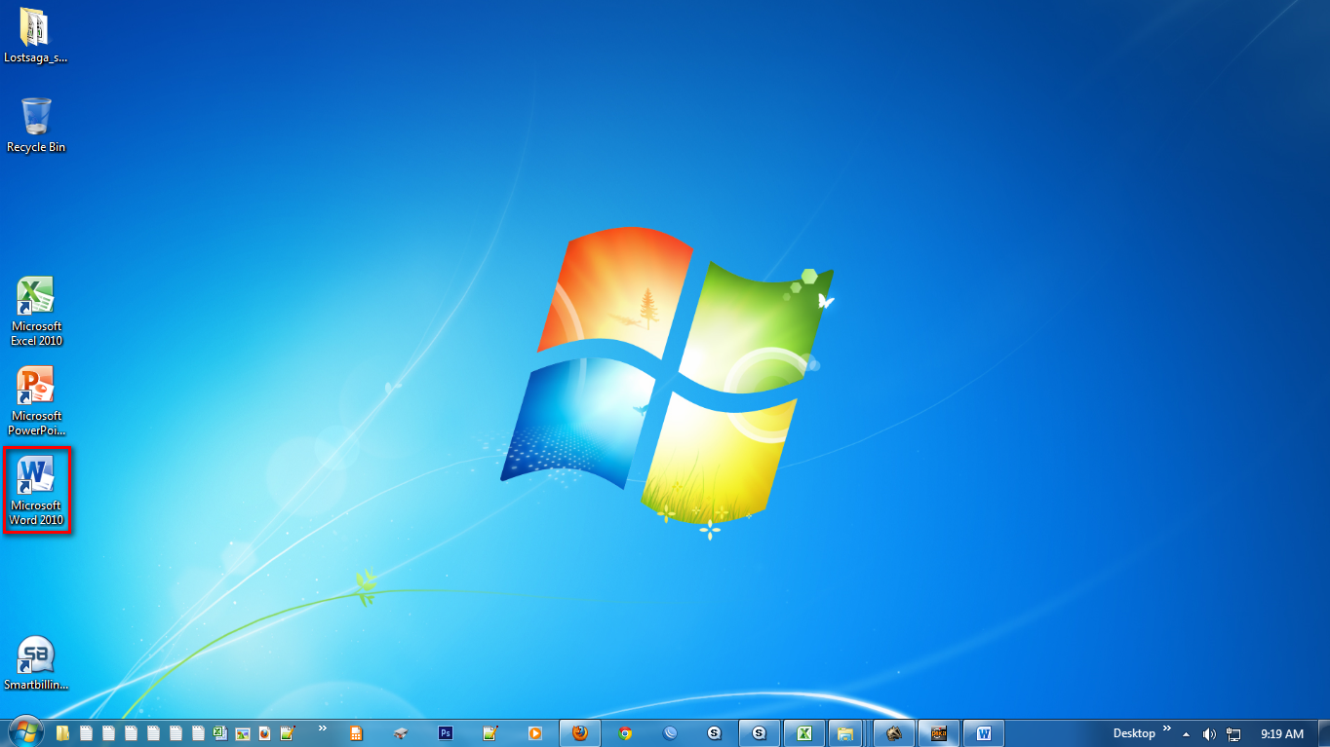Image resolution: width=1330 pixels, height=747 pixels.
Task: Open the Recycle Bin
Action: pos(36,115)
